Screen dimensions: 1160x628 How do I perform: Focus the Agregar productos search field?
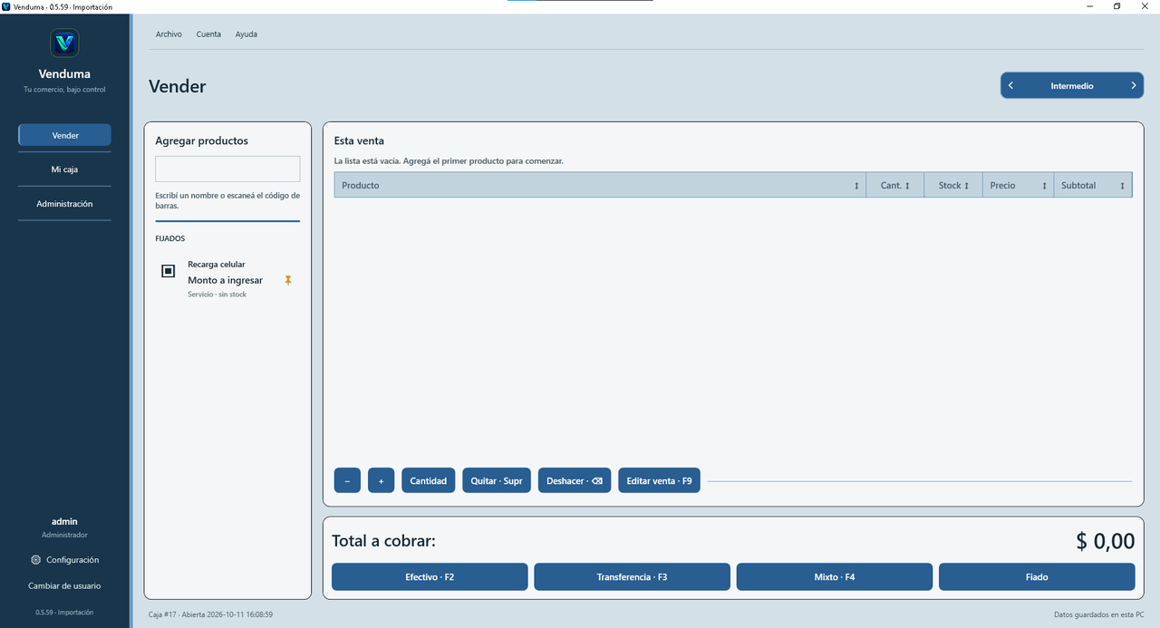[x=227, y=169]
